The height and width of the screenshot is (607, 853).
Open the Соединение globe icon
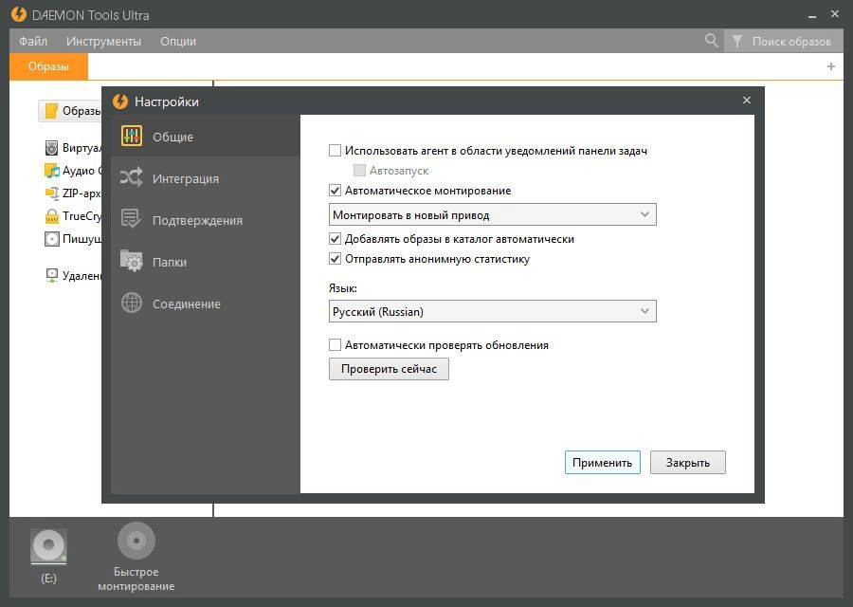coord(132,303)
